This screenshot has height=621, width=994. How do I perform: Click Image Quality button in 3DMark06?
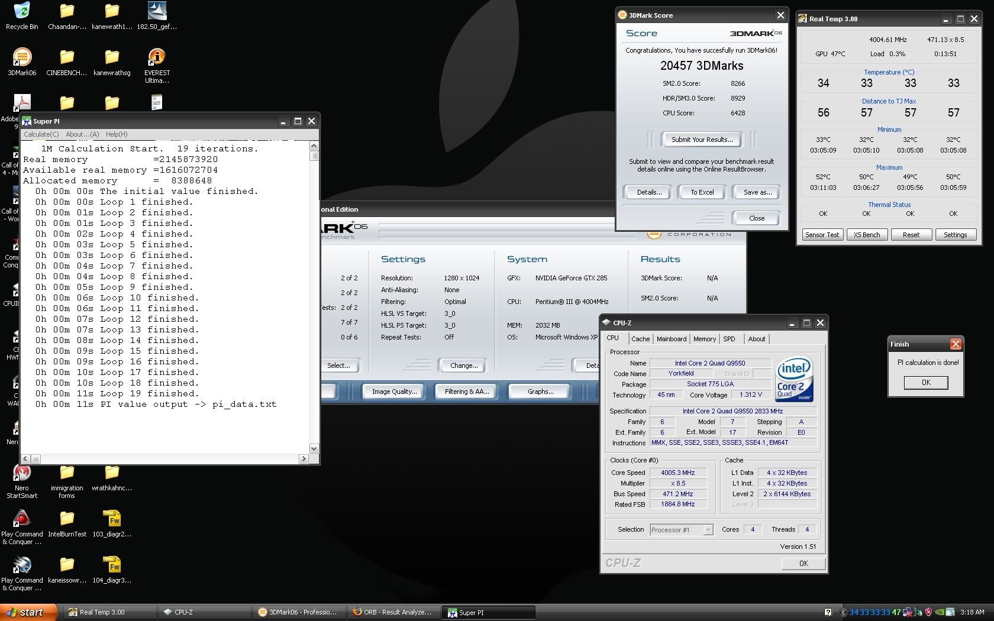click(394, 392)
